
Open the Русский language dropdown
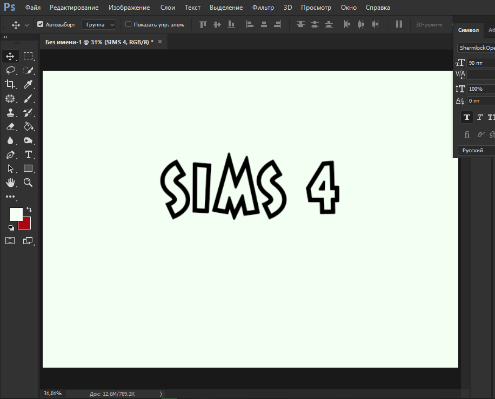476,151
